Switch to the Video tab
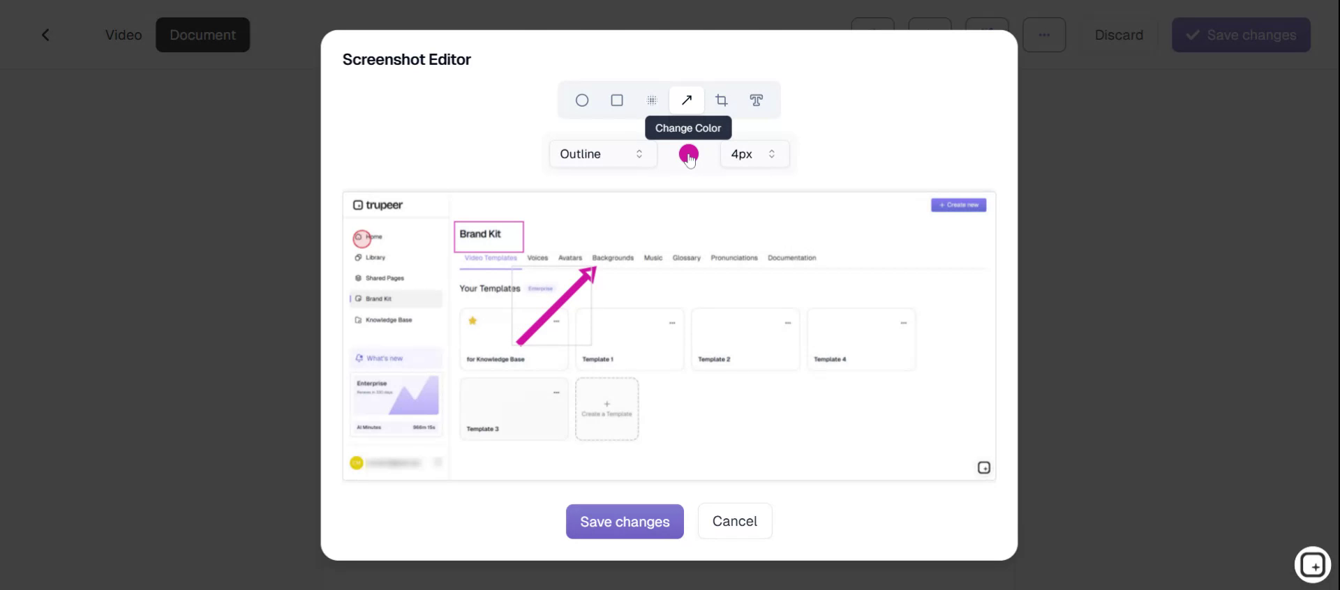1340x590 pixels. click(x=124, y=35)
